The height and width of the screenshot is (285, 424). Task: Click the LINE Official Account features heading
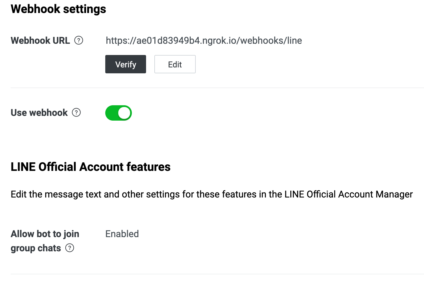click(x=90, y=167)
